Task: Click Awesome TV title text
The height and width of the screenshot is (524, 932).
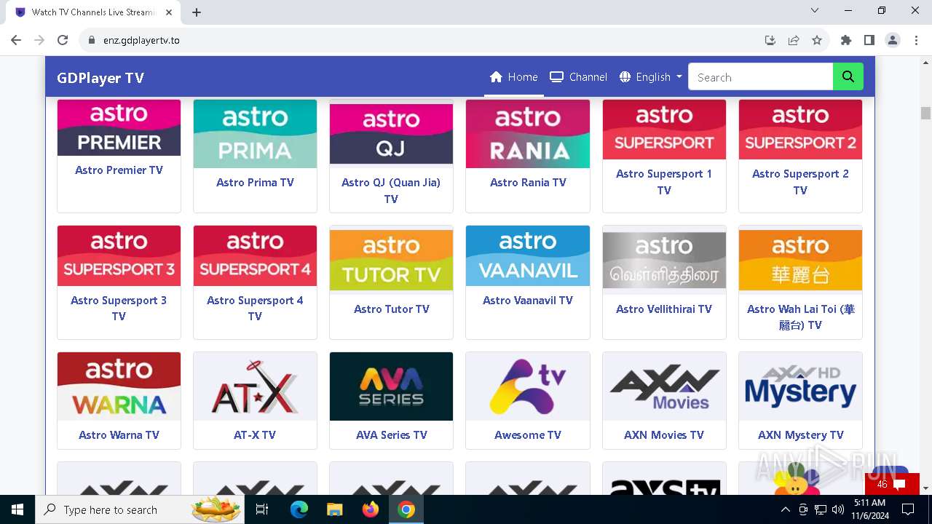Action: [x=528, y=435]
